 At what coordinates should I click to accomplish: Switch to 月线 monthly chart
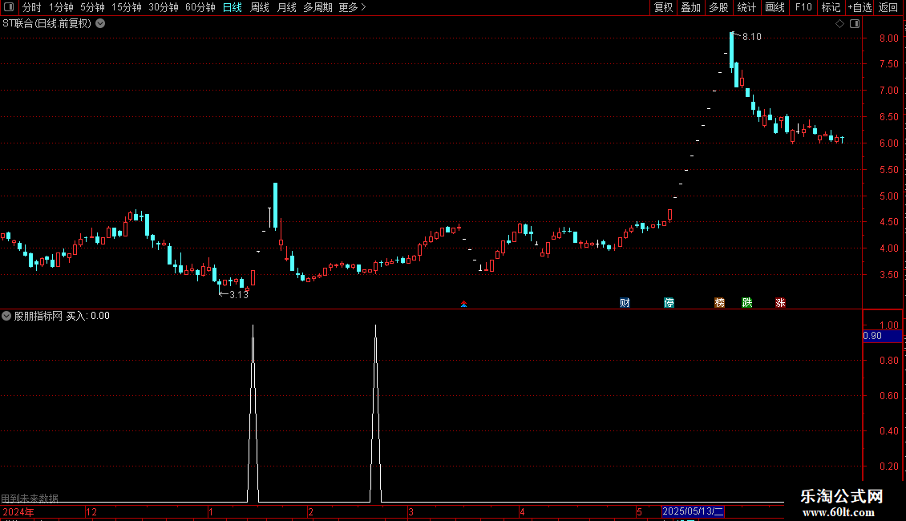click(286, 7)
